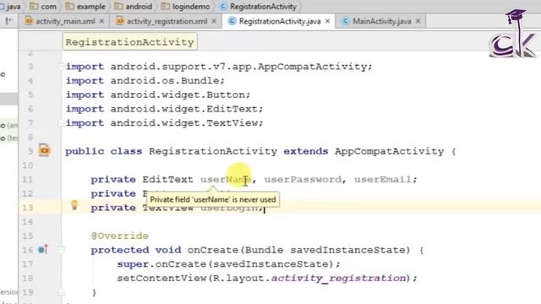Click the example breadcrumb folder
This screenshot has width=541, height=304.
coord(85,7)
